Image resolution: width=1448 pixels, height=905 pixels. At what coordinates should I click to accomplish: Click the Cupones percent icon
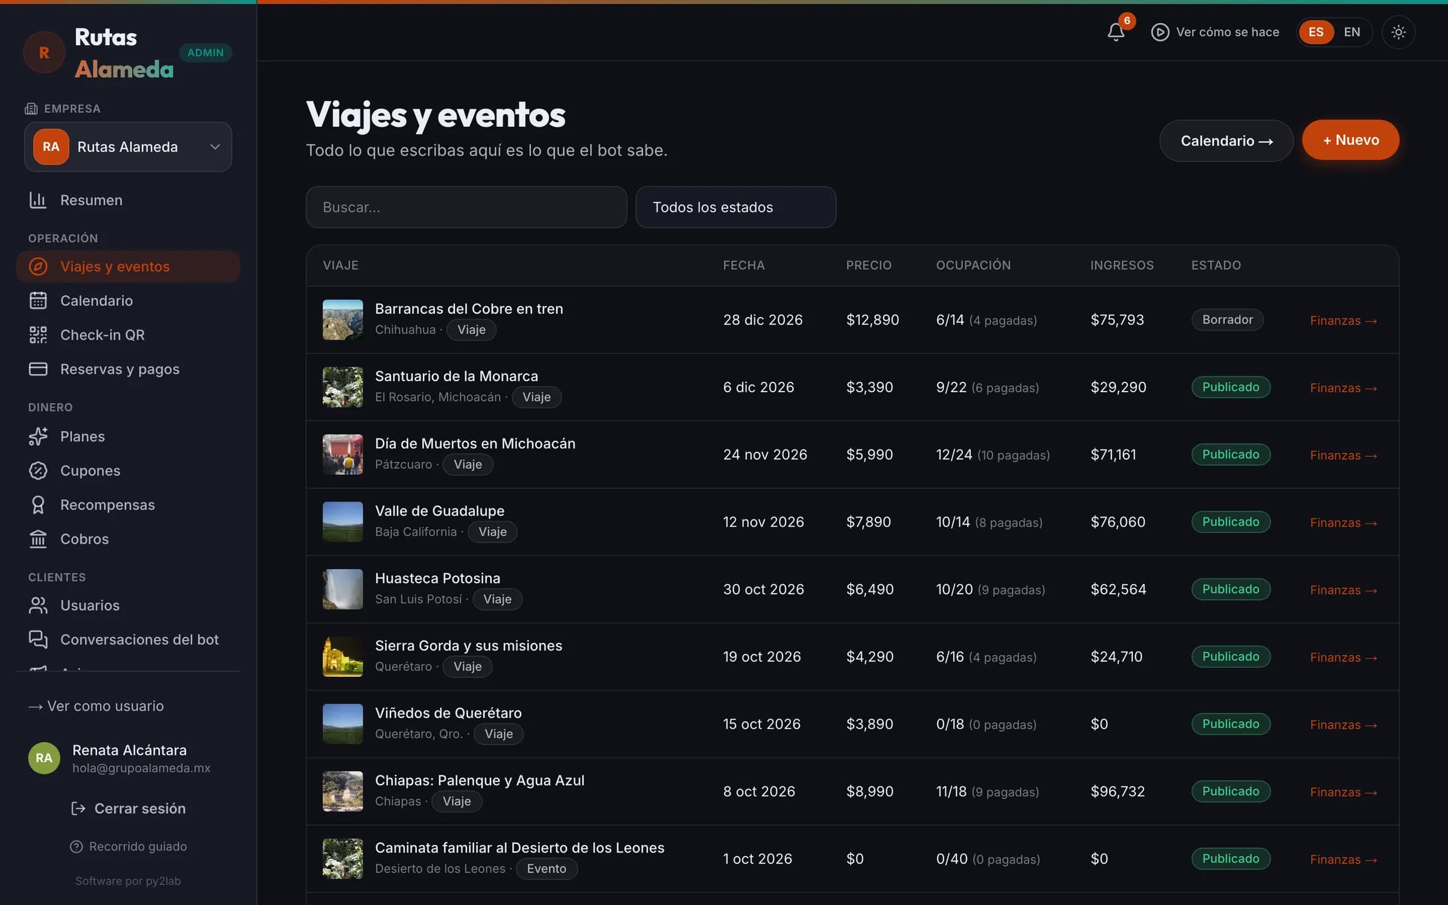point(38,471)
